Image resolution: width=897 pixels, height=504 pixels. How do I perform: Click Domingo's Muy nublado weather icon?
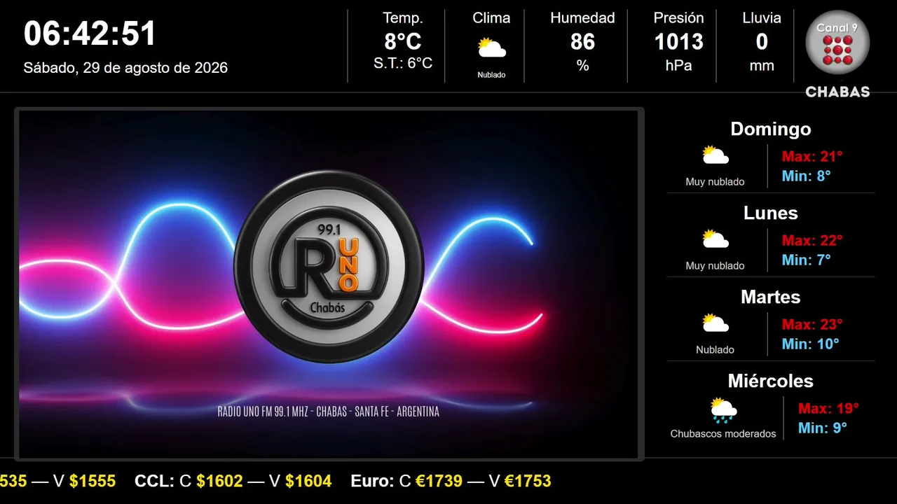[x=715, y=155]
